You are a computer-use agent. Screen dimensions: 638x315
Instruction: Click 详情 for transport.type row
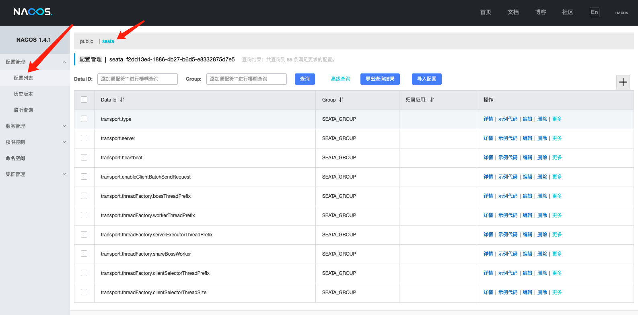click(488, 119)
